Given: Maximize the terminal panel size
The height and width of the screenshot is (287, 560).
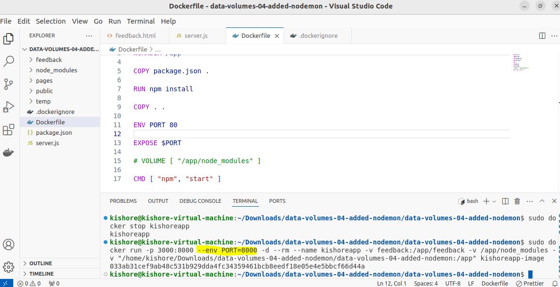Looking at the screenshot, I should tap(542, 201).
